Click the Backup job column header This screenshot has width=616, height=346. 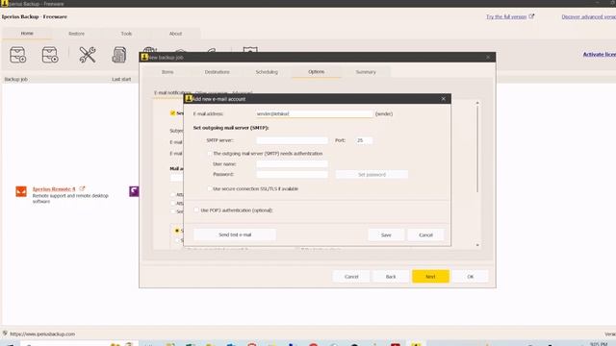click(x=16, y=79)
